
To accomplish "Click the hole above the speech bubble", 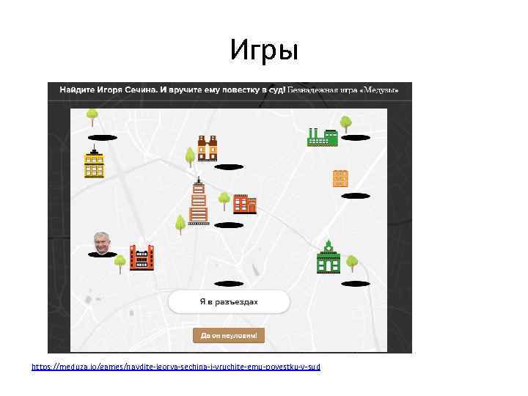I will [x=229, y=284].
